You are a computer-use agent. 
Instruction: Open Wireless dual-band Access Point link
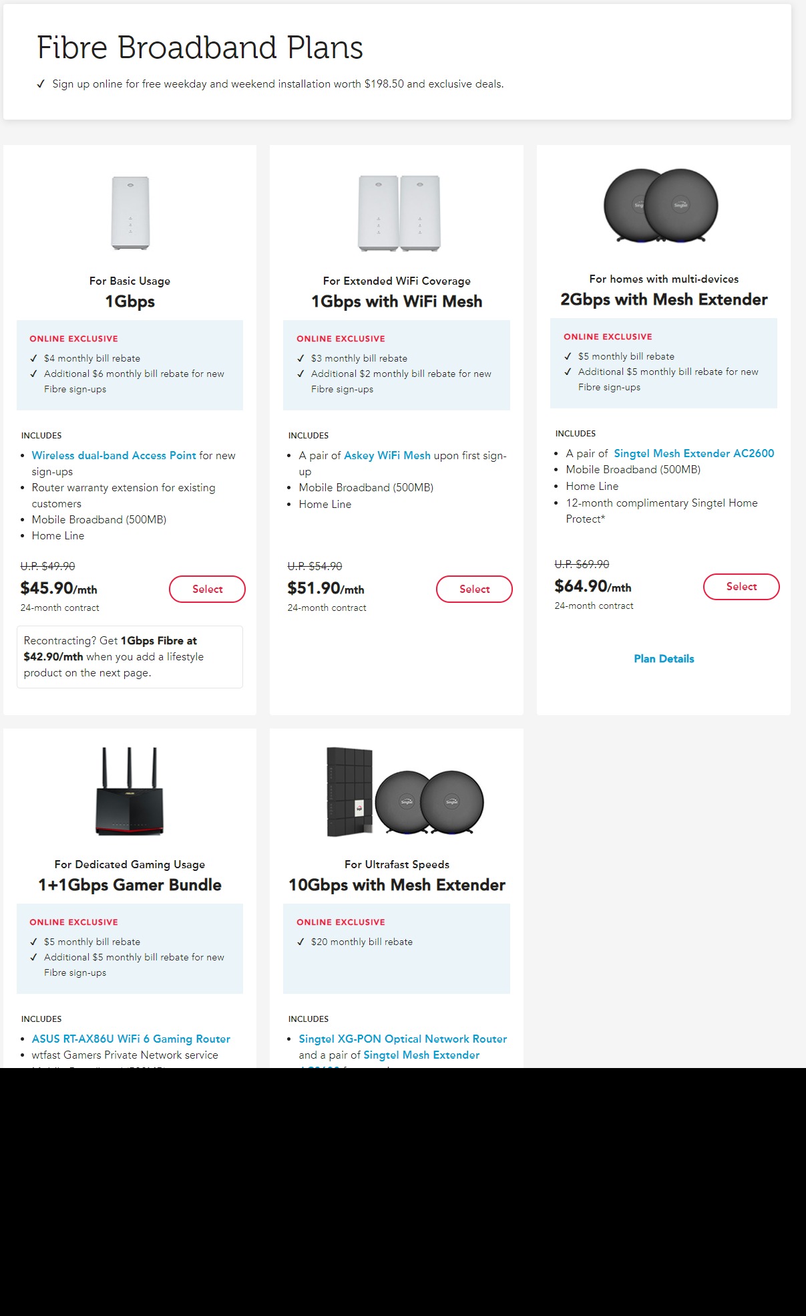[x=114, y=455]
